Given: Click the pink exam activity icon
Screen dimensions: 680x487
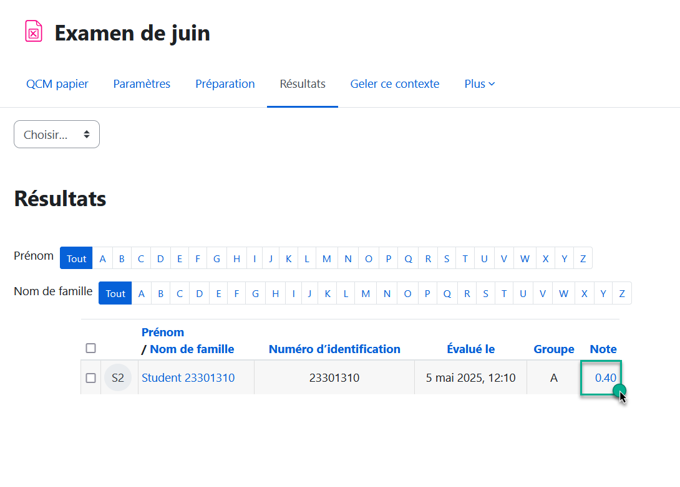Looking at the screenshot, I should [34, 31].
